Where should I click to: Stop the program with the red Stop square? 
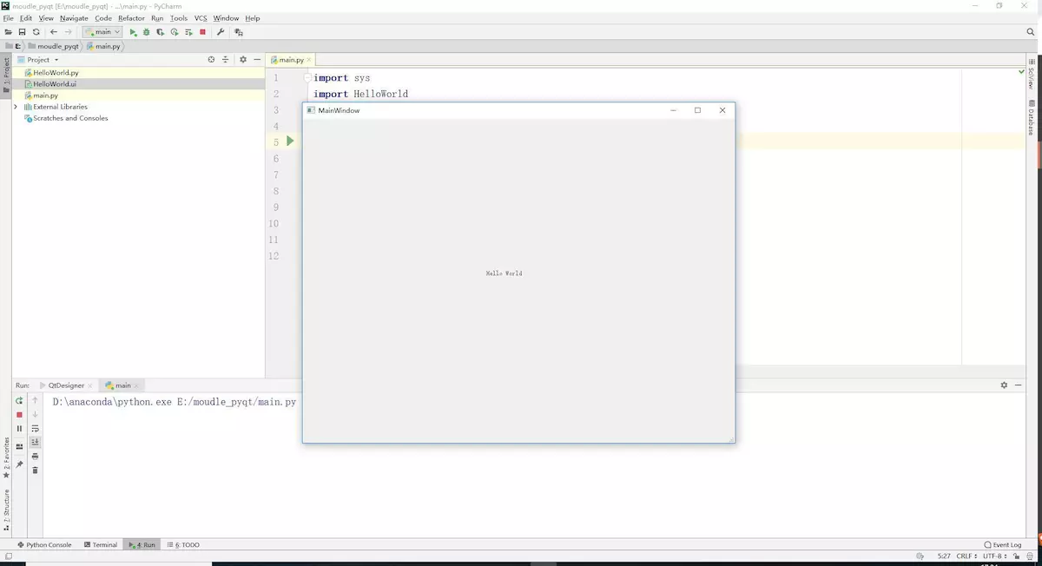pos(202,32)
